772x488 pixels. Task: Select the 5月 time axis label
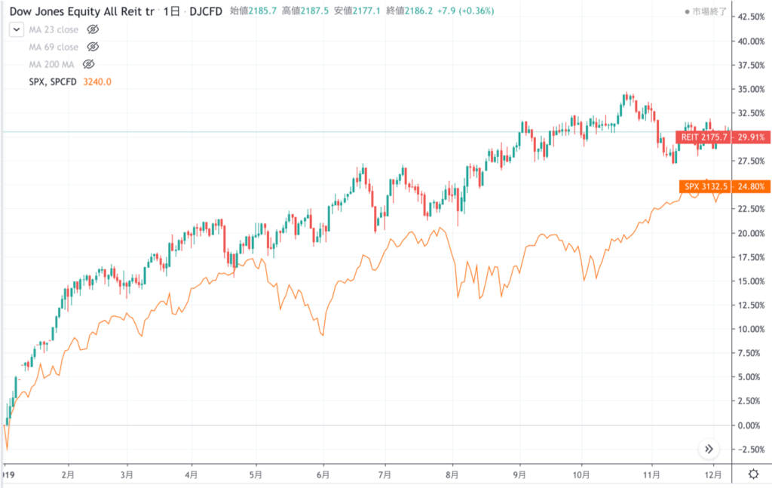[x=256, y=474]
